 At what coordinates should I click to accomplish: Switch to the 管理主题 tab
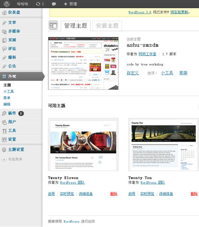[76, 26]
